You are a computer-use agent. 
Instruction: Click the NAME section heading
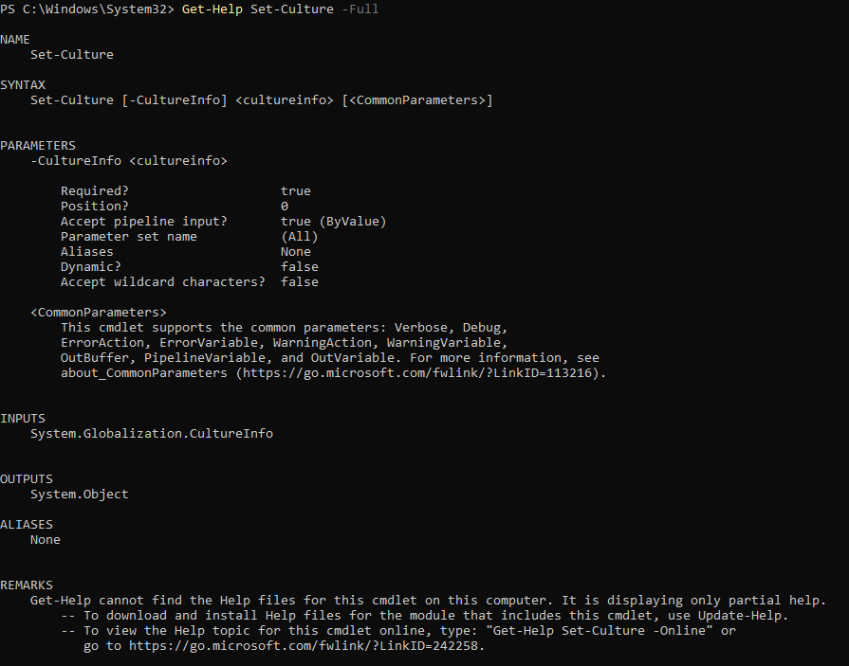pos(15,40)
